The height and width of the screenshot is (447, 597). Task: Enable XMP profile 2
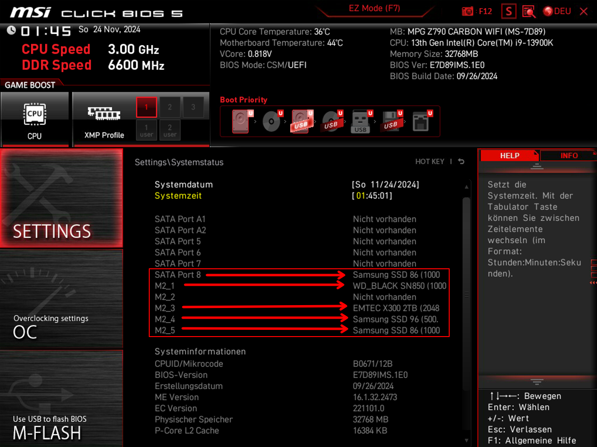[x=170, y=107]
